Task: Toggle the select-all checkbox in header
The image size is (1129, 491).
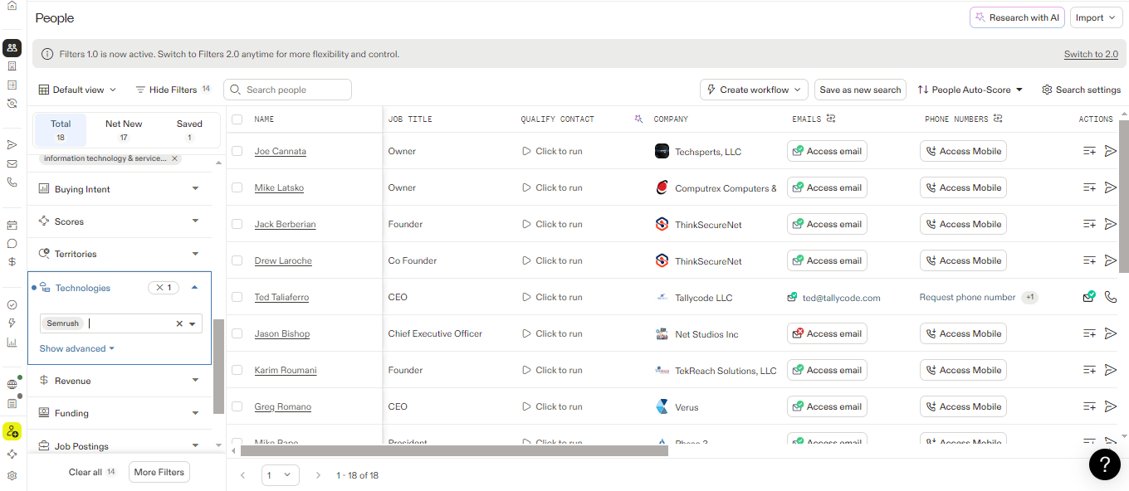Action: 237,119
